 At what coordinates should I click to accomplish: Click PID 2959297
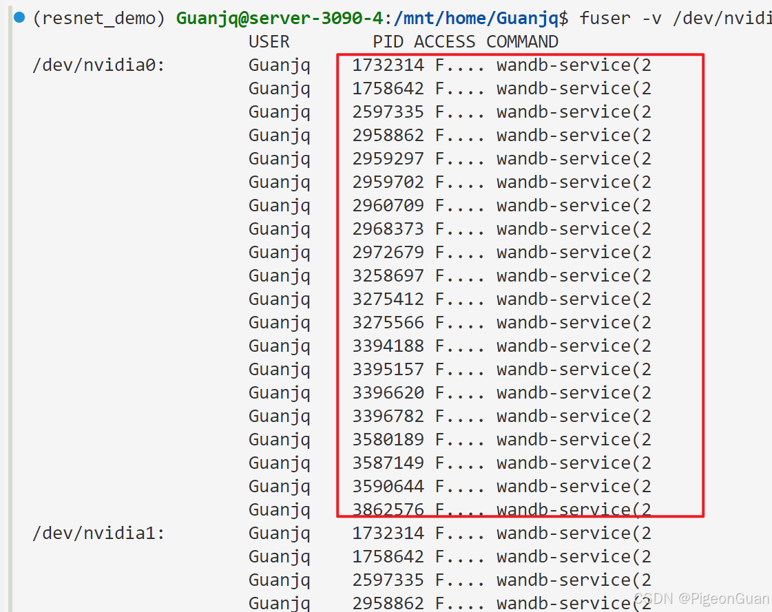click(x=388, y=158)
